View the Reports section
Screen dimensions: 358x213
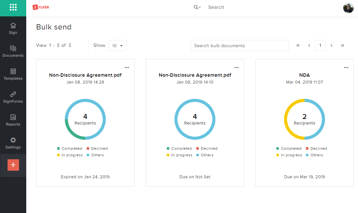pos(13,120)
